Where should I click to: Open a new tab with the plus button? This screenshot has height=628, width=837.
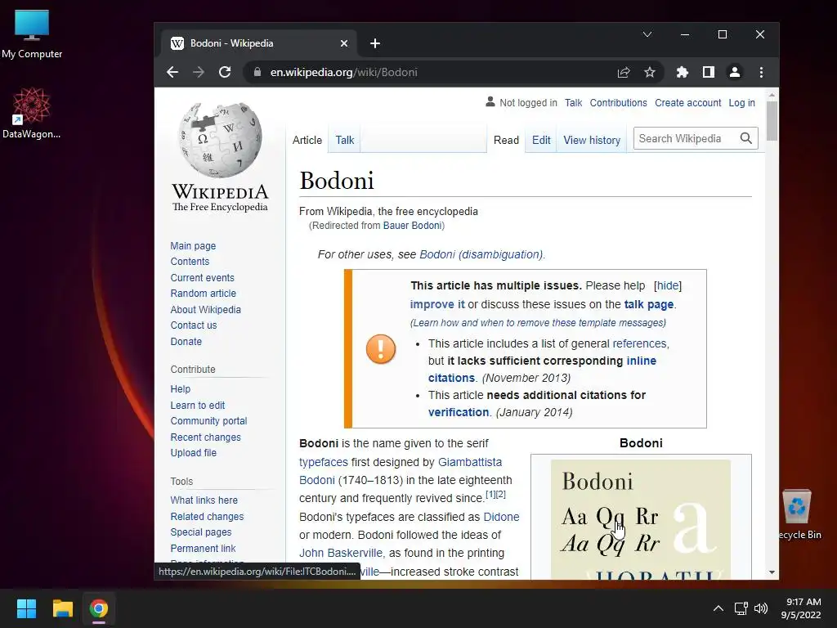click(375, 43)
